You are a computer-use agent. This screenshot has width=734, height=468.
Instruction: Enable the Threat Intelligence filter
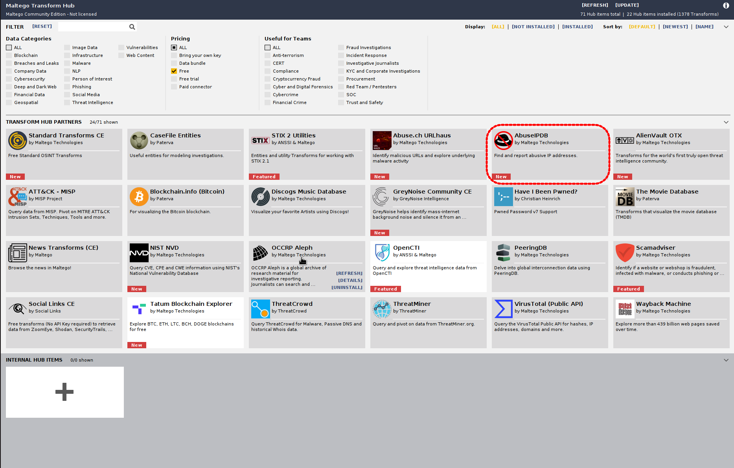click(67, 102)
